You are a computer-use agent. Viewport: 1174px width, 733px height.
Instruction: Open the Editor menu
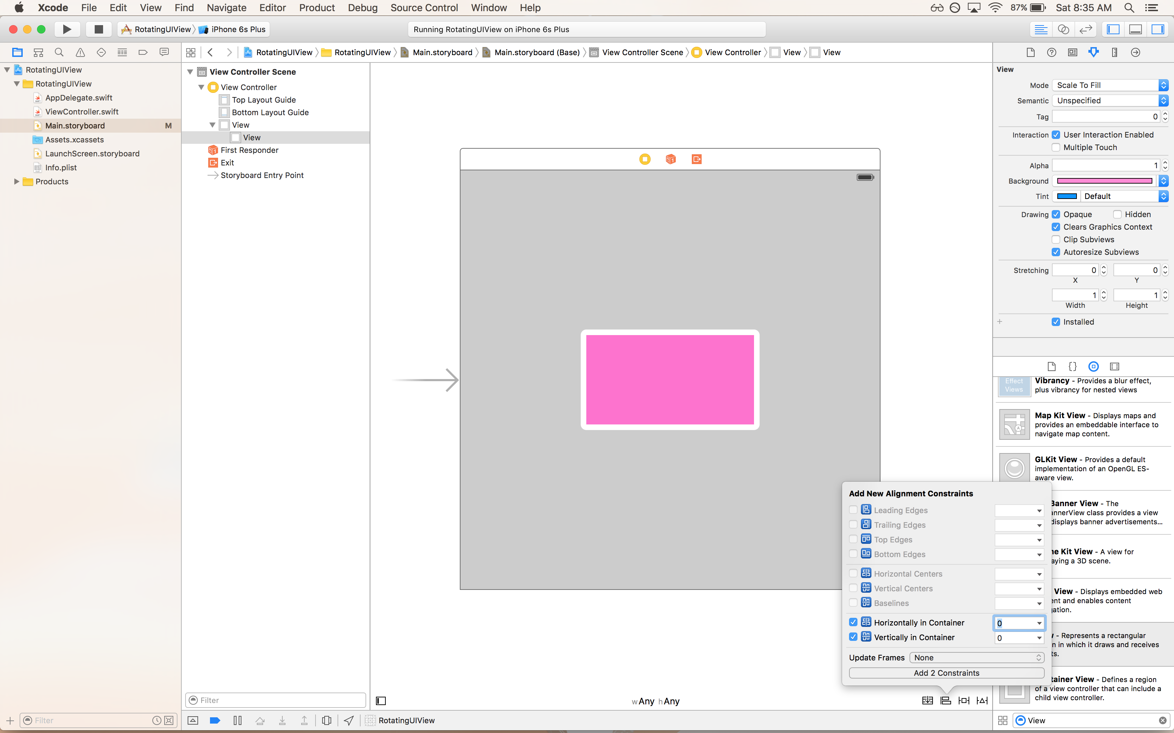[x=273, y=8]
